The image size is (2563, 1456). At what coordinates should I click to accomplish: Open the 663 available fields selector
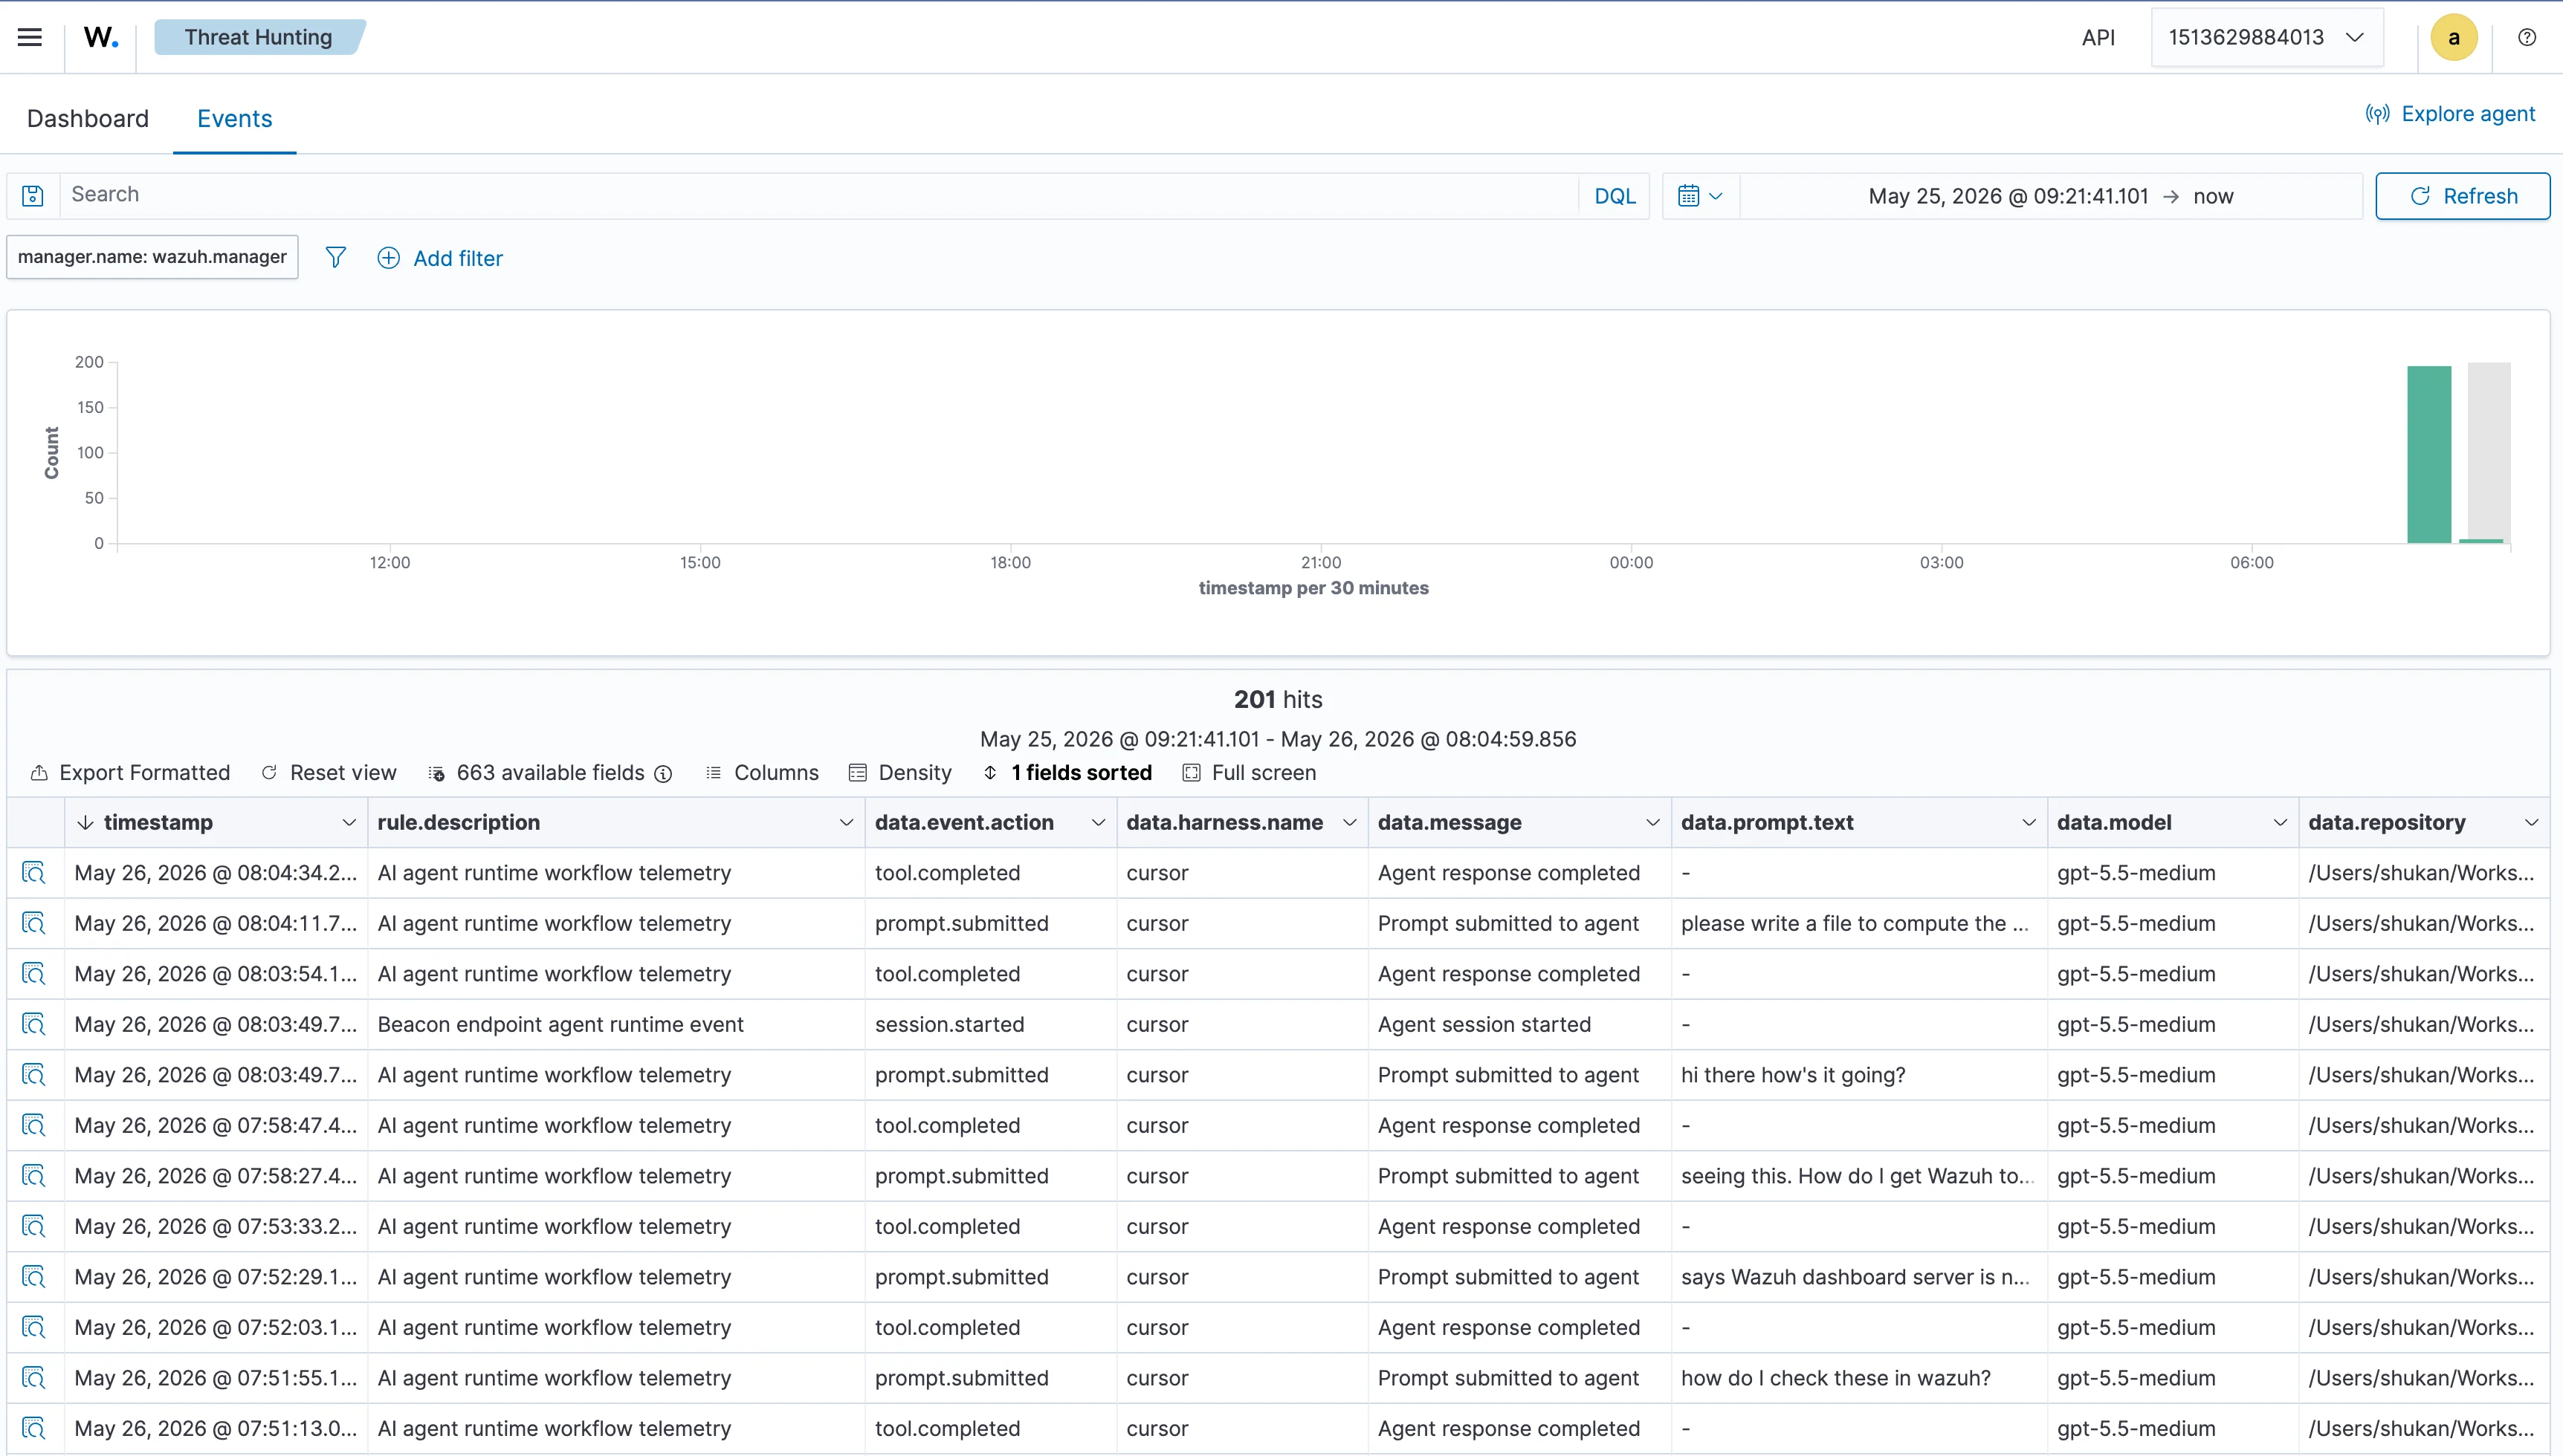(x=537, y=773)
